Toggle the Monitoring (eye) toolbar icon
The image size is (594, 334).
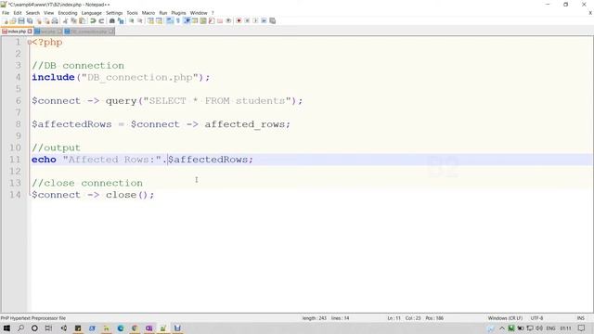tap(228, 20)
